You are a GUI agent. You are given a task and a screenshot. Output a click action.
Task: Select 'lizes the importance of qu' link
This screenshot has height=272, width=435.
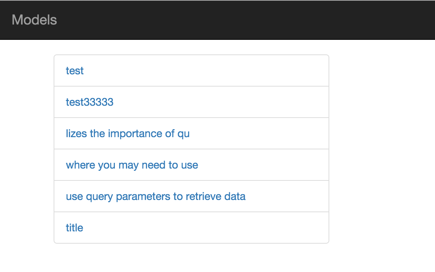tap(128, 134)
